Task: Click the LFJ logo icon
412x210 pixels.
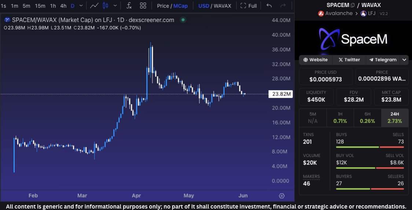Action: coord(364,14)
